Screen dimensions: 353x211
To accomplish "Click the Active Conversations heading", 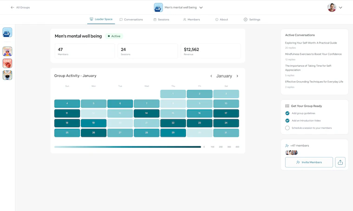I will click(x=300, y=35).
